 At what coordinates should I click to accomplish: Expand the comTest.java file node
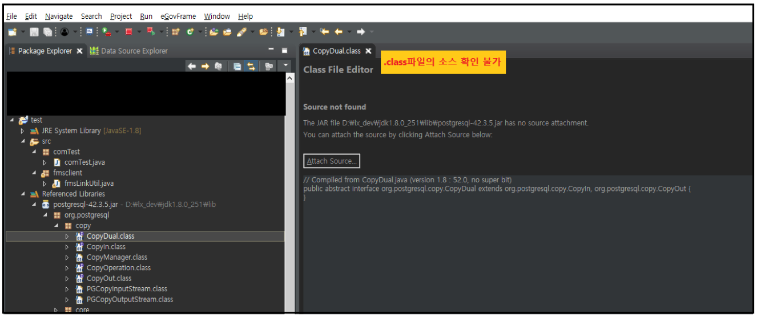click(45, 162)
